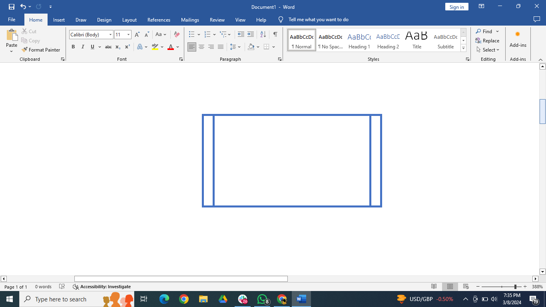
Task: Sort the selection alphabetically
Action: click(263, 35)
